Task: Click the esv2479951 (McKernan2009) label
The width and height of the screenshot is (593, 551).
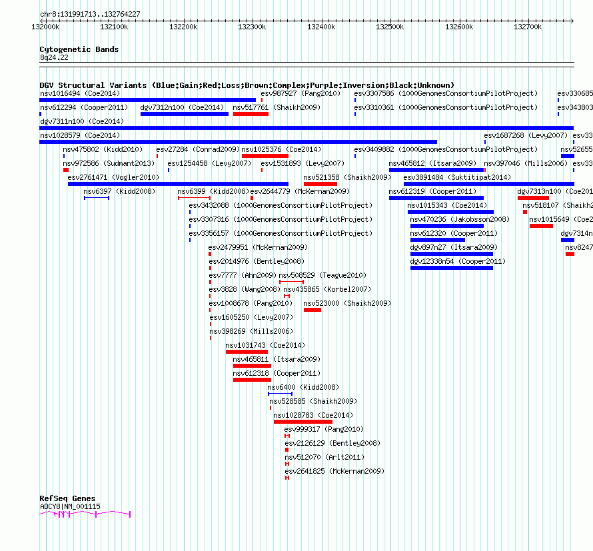Action: tap(258, 247)
